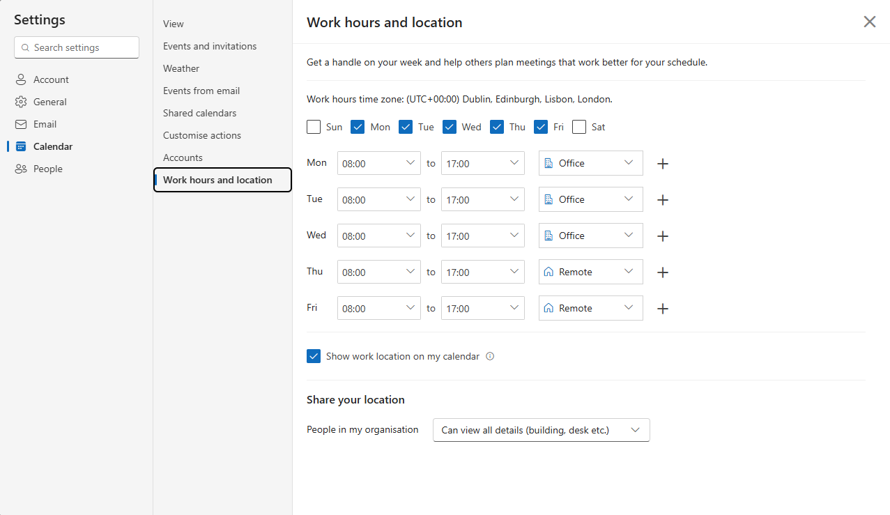
Task: Uncheck the Fri work day checkbox
Action: tap(541, 127)
